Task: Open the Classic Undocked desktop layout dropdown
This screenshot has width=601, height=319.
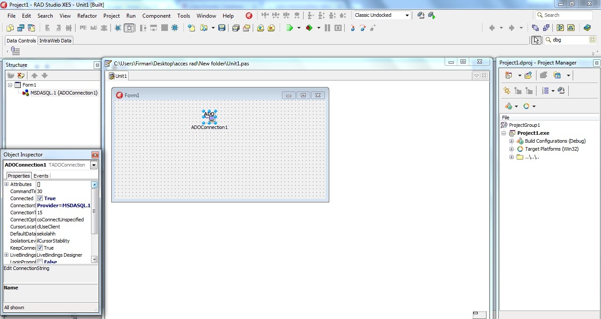Action: click(407, 15)
